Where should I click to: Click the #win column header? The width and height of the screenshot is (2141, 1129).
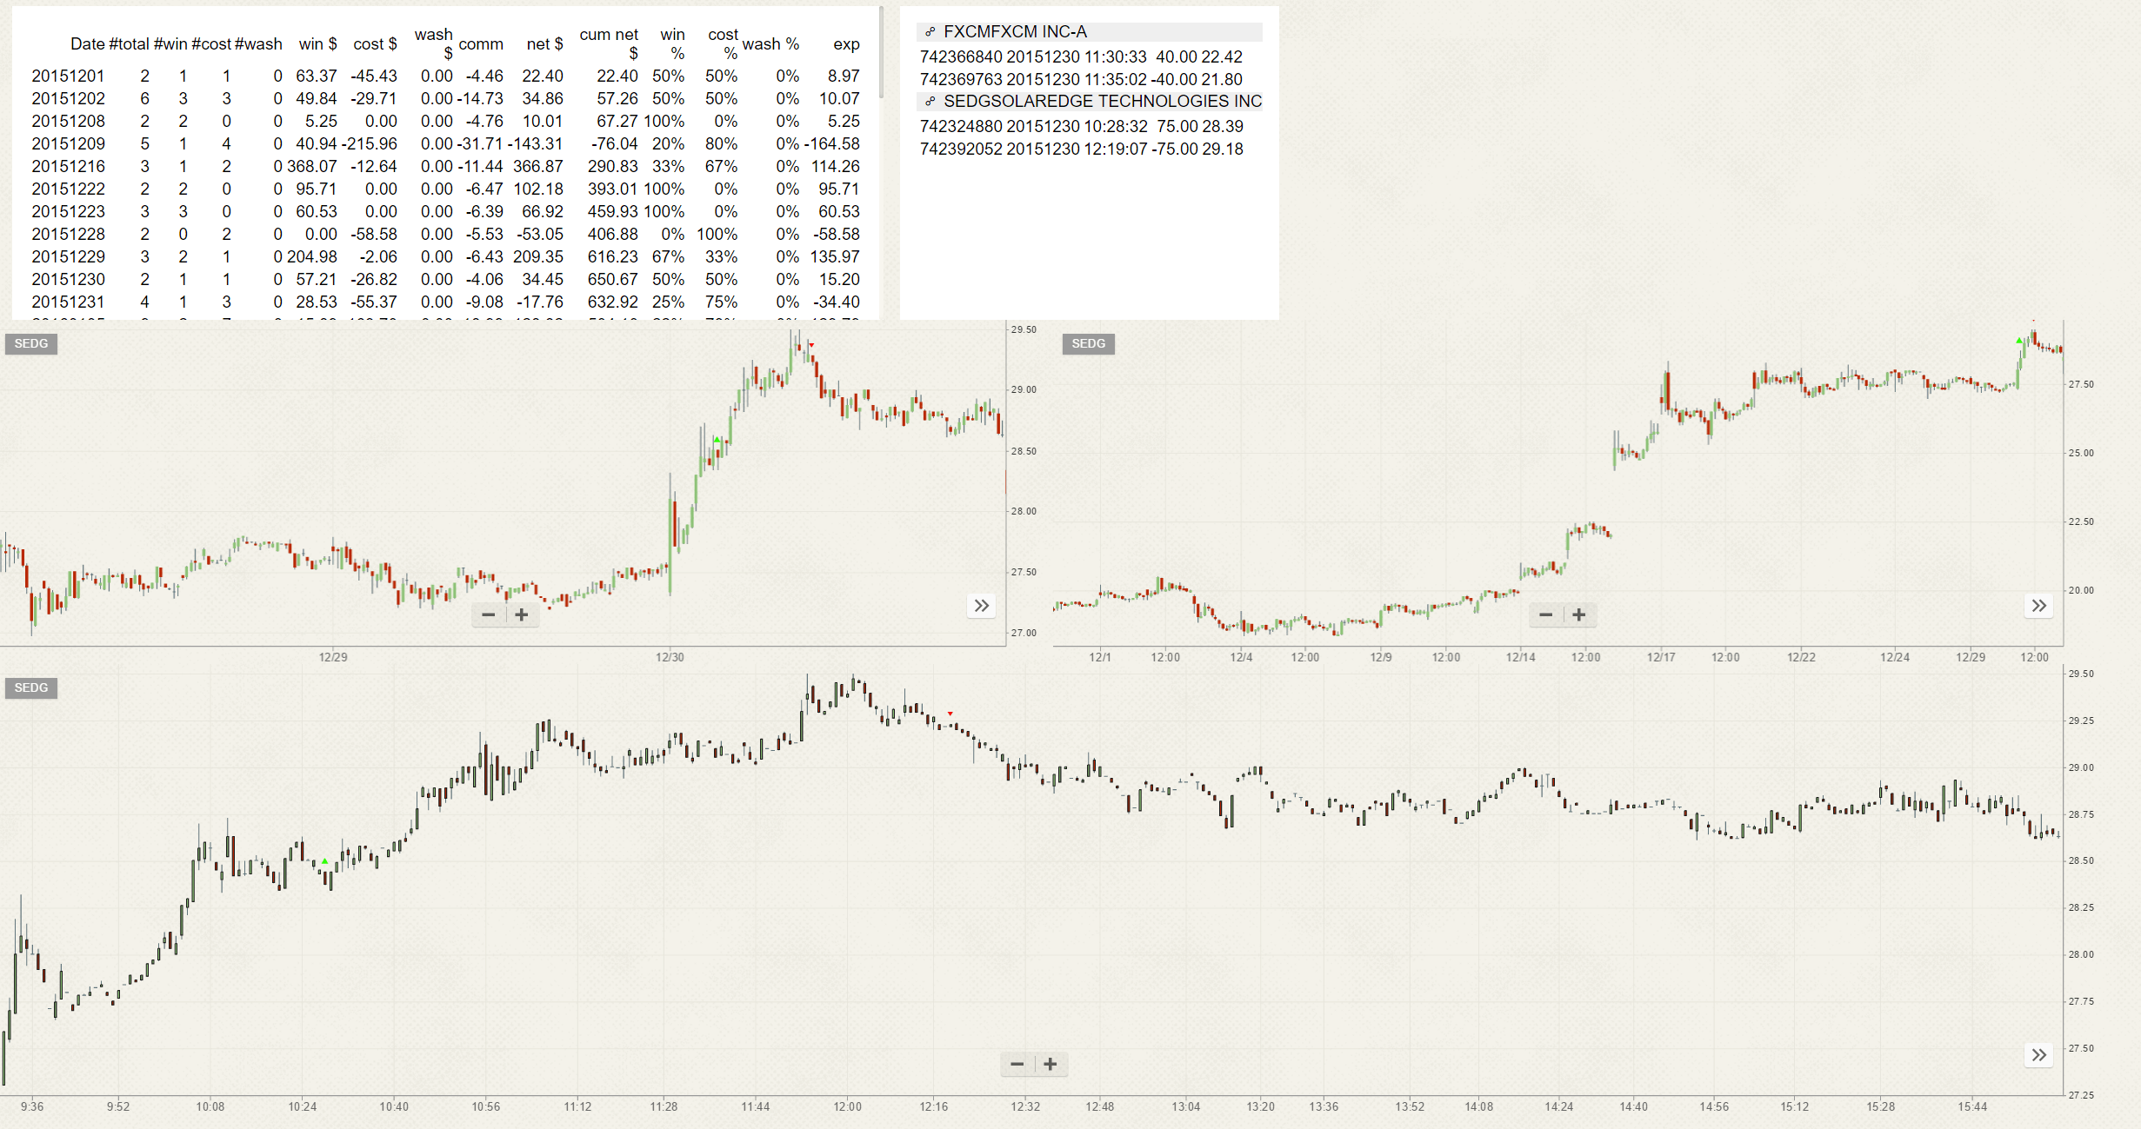(x=170, y=43)
